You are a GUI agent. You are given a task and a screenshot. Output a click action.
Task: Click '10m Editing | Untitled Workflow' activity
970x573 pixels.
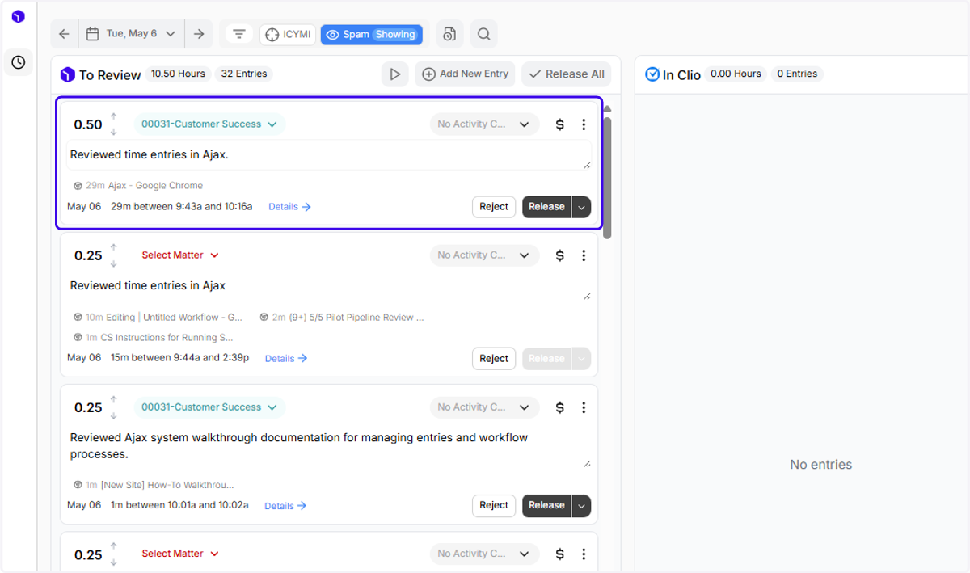[x=158, y=318]
